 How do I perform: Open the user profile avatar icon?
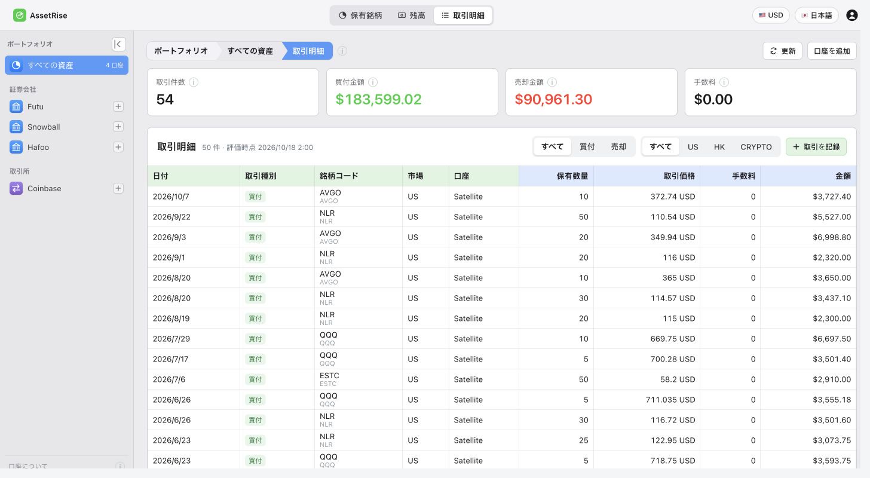coord(852,16)
